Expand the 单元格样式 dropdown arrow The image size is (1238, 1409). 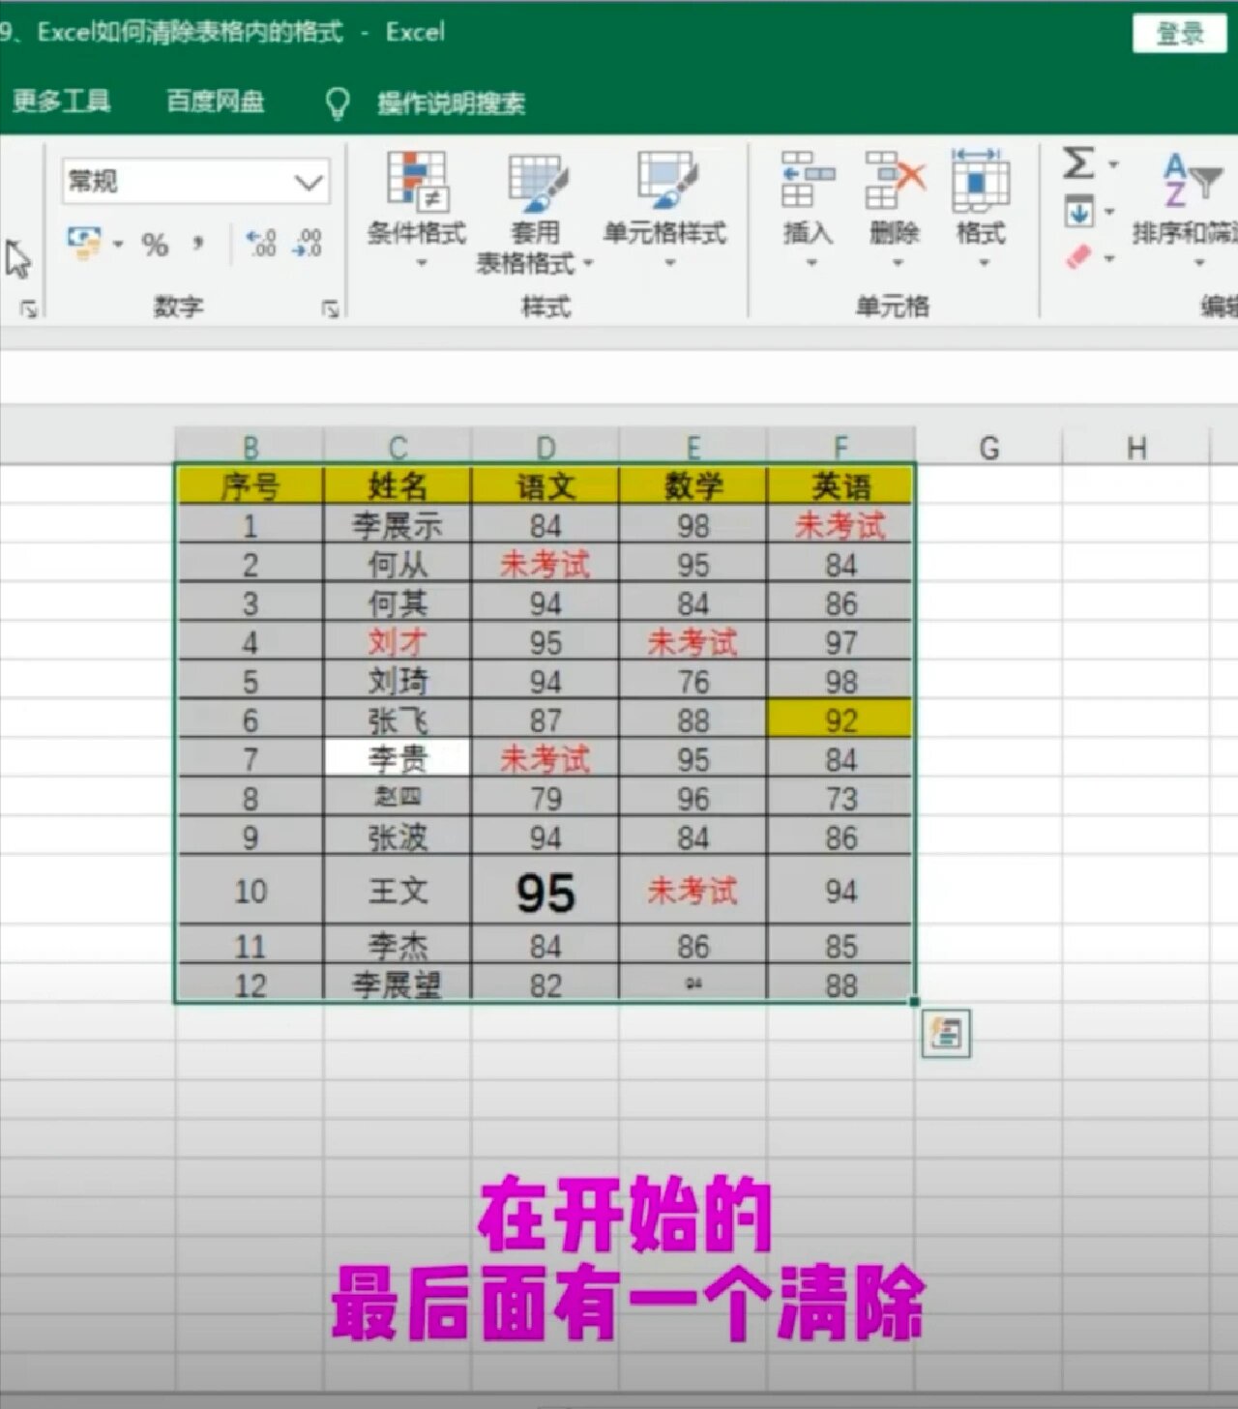(x=669, y=263)
